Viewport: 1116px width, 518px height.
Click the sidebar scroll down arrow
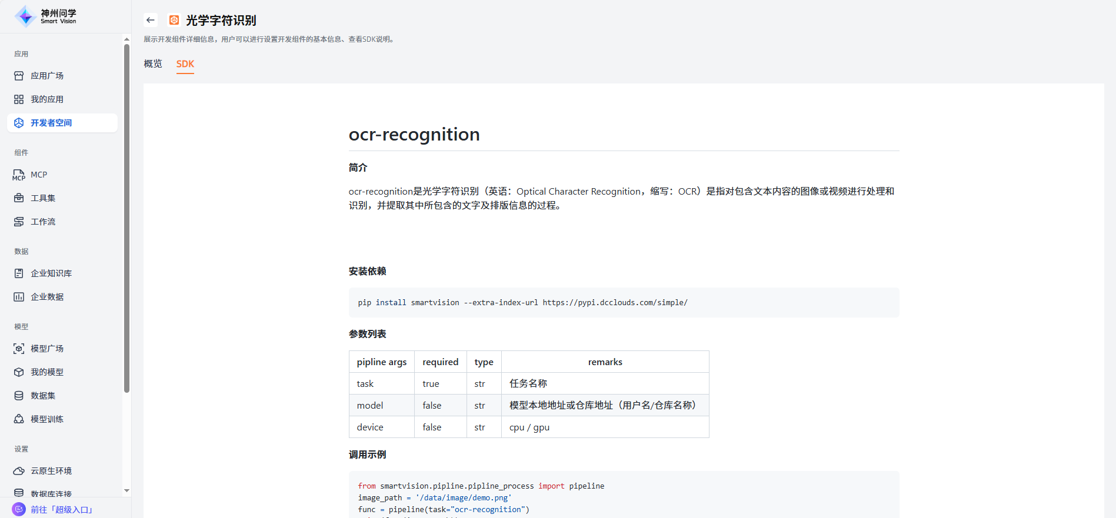point(126,490)
